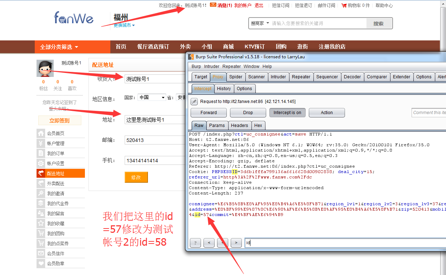Click the Burp Suite title bar icon
This screenshot has height=275, width=446.
pos(191,57)
